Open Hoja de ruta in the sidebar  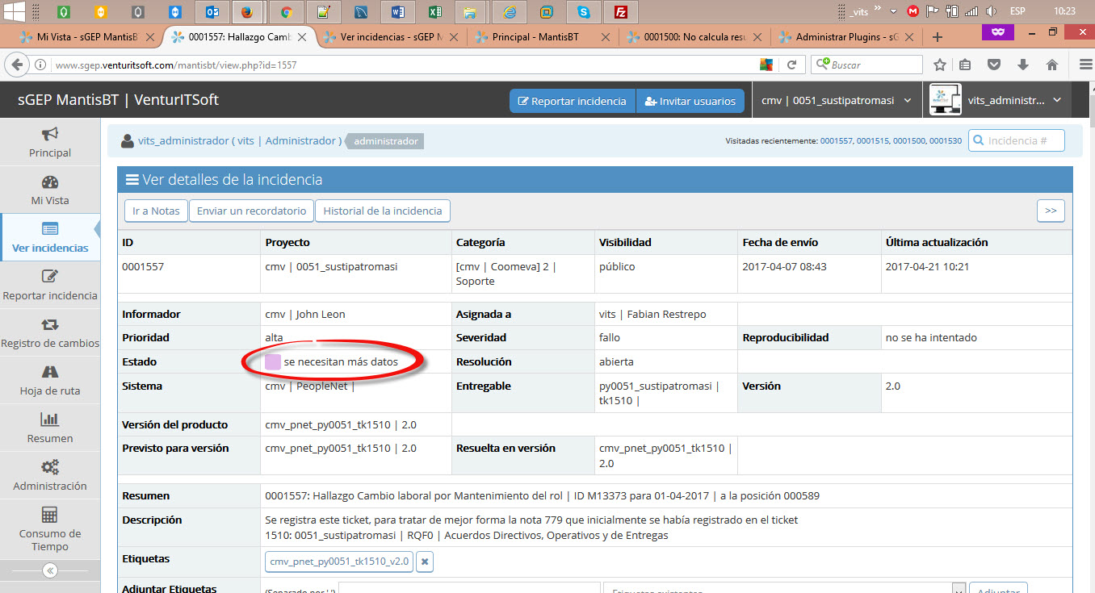coord(50,380)
